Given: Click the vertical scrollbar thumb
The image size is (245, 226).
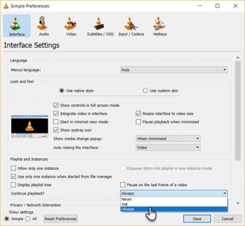Looking at the screenshot, I should 238,111.
